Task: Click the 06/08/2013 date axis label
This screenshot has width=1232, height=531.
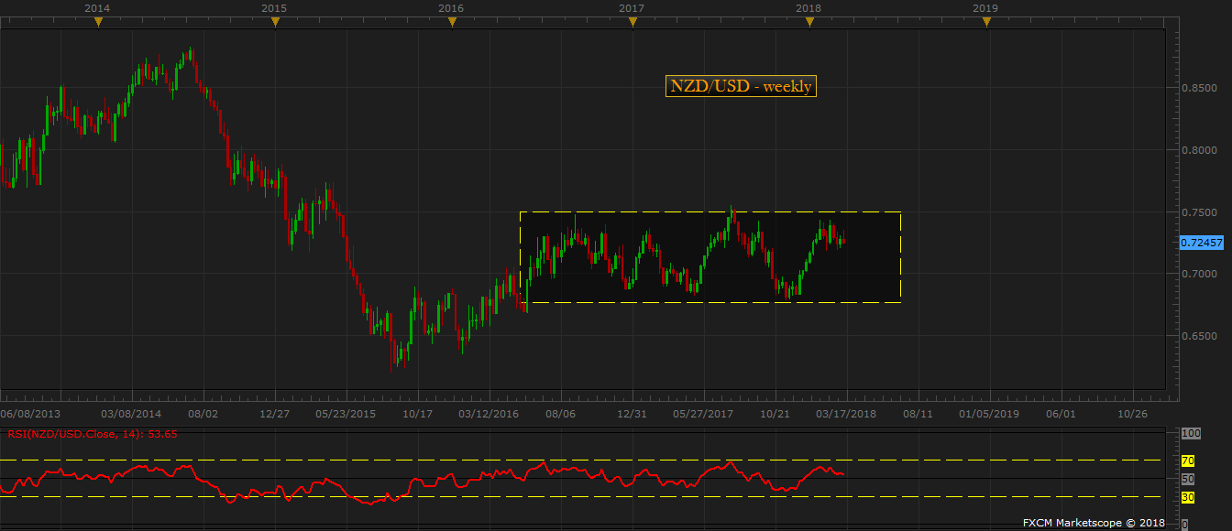Action: tap(32, 414)
